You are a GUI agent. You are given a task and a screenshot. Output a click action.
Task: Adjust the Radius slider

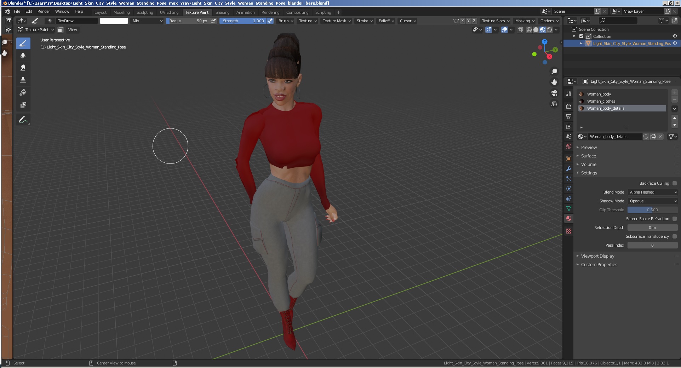point(188,21)
